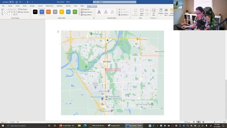227x128 pixels.
Task: Open the Shape Fill dropdown
Action: (x=85, y=9)
